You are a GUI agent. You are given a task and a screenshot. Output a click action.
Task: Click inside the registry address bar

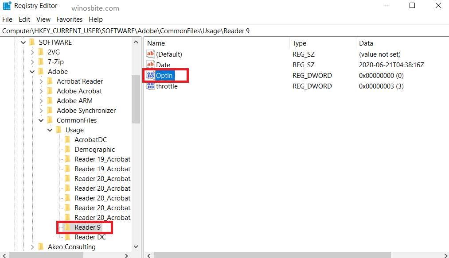point(177,31)
